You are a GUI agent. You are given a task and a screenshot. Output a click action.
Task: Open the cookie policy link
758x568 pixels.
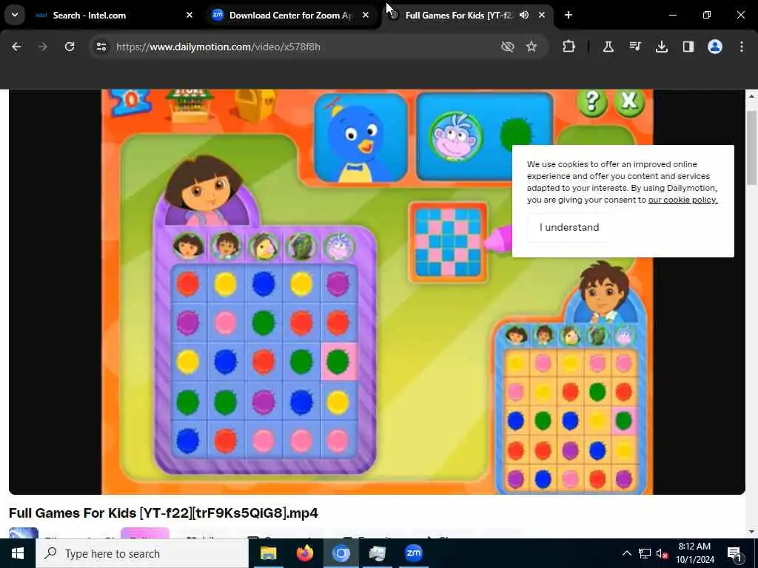(682, 200)
